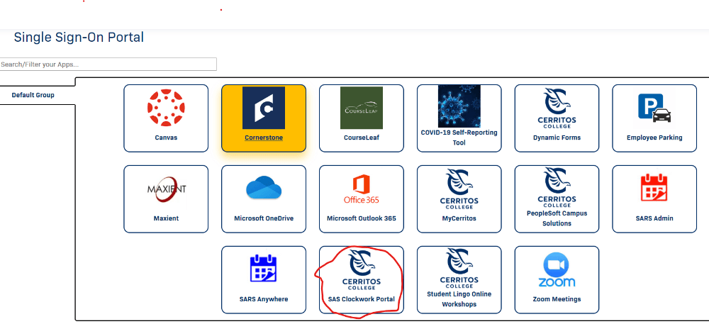Open Student Lingo Online Workshops tile

click(459, 280)
